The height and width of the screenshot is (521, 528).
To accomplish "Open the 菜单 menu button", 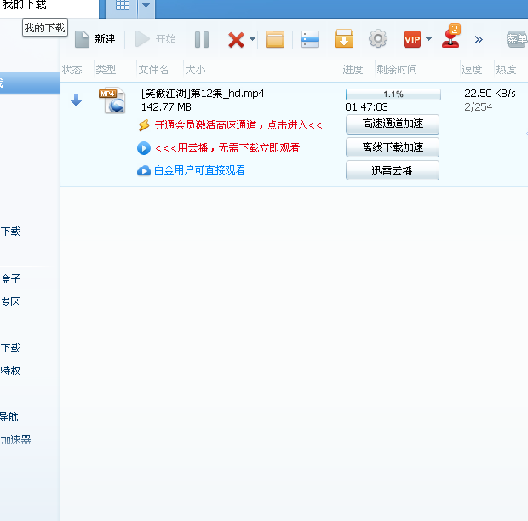I will (517, 39).
